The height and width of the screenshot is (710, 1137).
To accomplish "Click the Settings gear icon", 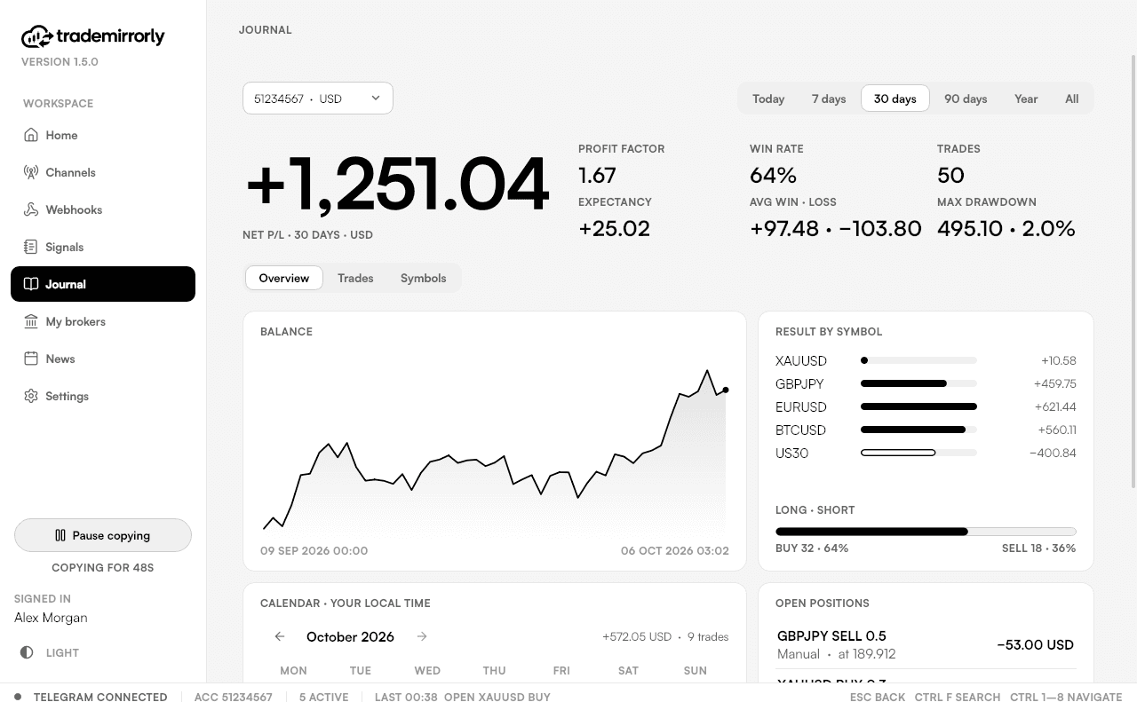I will click(31, 396).
